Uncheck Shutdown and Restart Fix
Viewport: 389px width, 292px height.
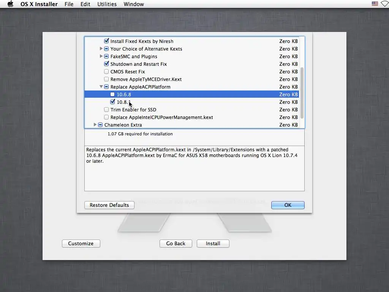coord(106,64)
